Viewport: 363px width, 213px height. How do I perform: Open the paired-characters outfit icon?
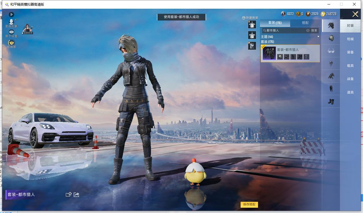[x=252, y=45]
